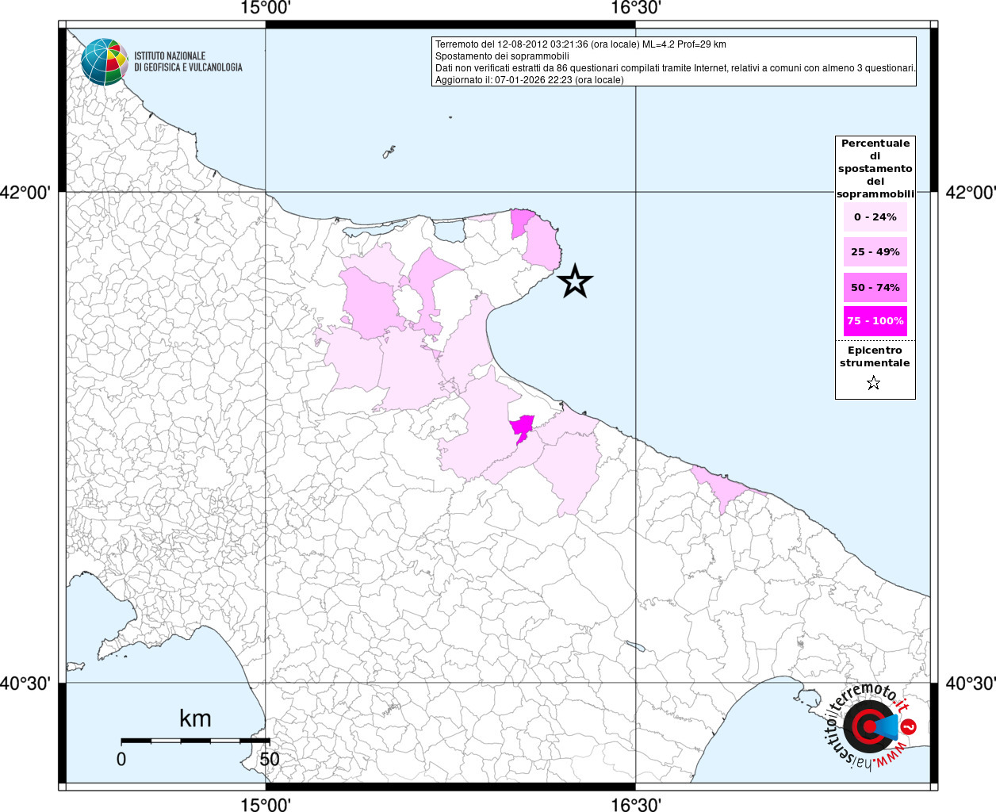The image size is (996, 812).
Task: Click the top 15°00' longitude label
Action: point(266,8)
